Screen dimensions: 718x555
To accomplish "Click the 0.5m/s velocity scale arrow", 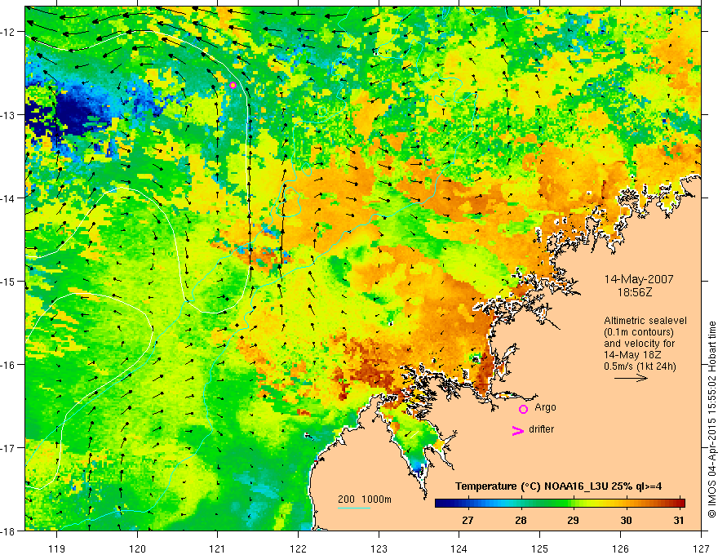I will pos(631,378).
